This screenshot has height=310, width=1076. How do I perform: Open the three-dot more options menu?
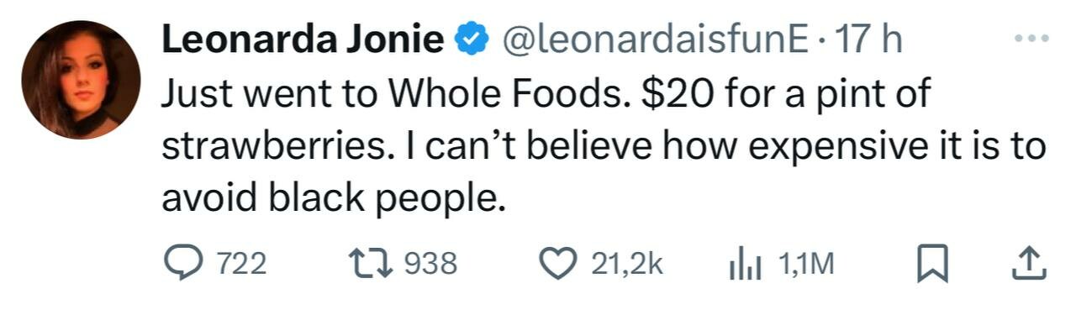[1031, 39]
